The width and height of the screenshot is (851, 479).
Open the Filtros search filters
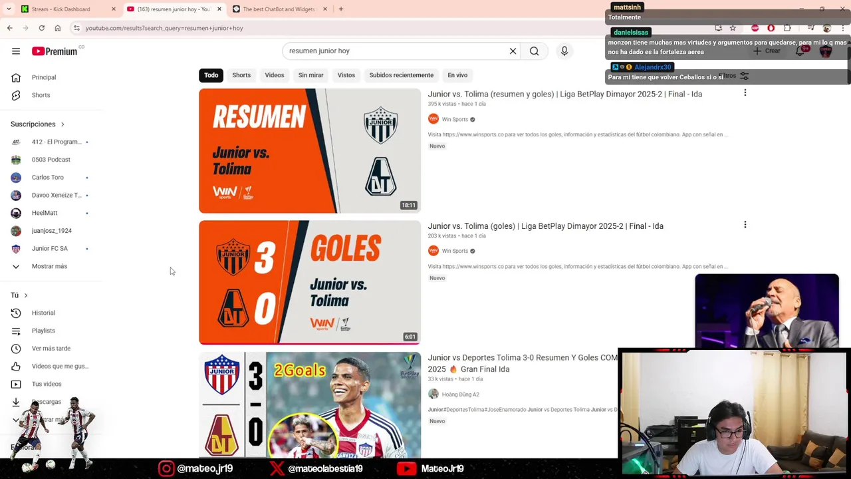pyautogui.click(x=733, y=76)
